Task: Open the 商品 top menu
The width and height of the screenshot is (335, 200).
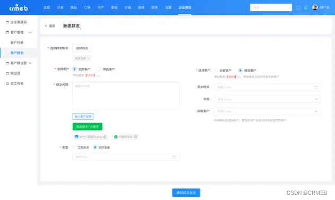Action: pyautogui.click(x=74, y=7)
